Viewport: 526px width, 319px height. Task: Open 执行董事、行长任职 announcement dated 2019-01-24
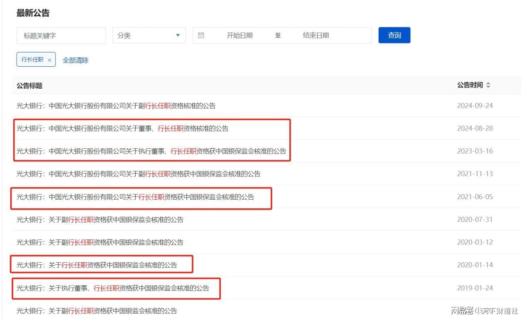click(x=113, y=288)
